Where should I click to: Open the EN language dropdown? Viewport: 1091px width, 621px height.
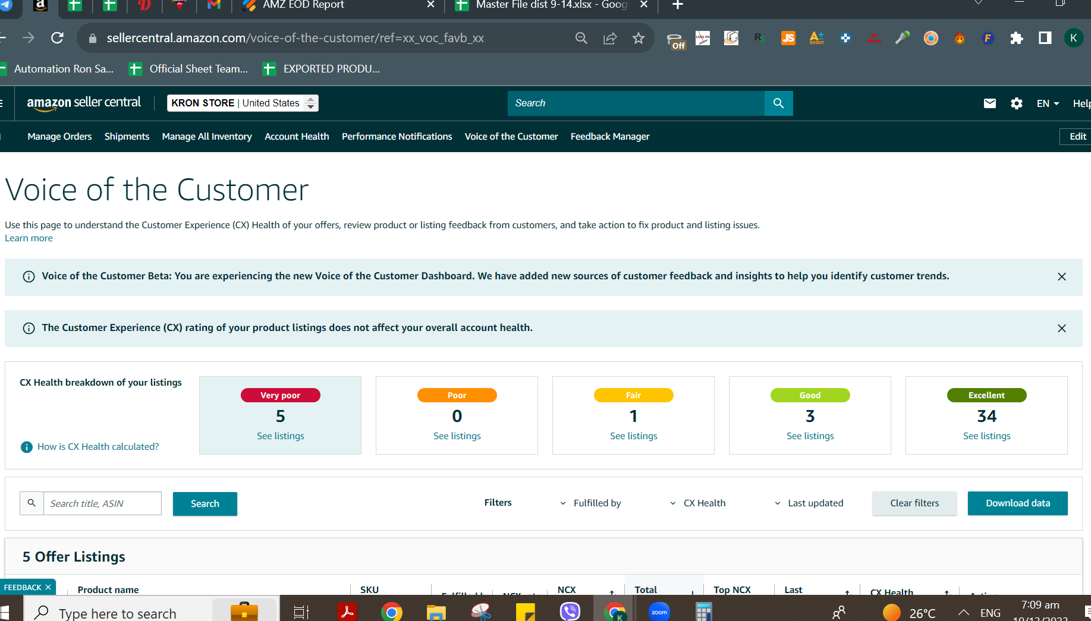point(1048,103)
